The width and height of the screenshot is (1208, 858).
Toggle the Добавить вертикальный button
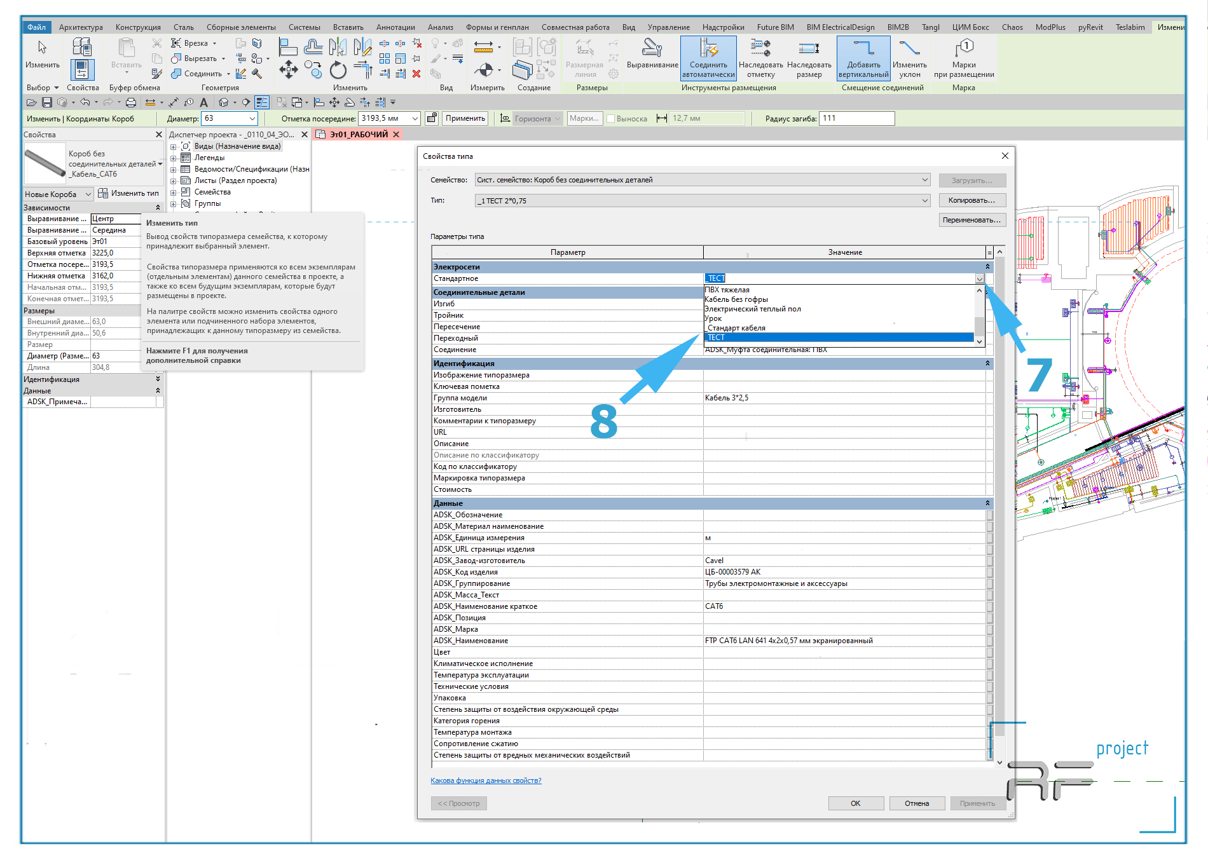point(863,58)
